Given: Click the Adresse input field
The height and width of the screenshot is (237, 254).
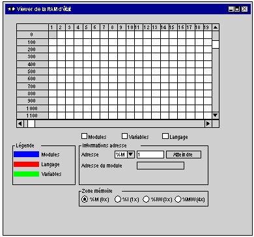Looking at the screenshot, I should click(x=150, y=155).
